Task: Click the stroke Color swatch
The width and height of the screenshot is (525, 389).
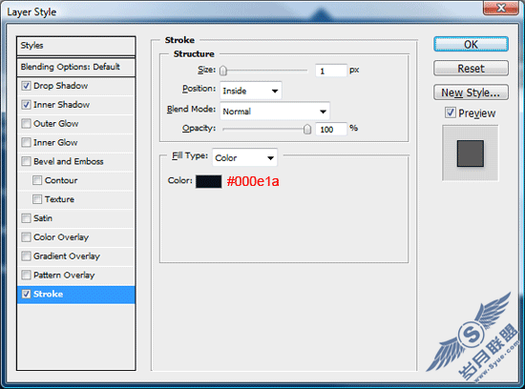Action: [209, 181]
